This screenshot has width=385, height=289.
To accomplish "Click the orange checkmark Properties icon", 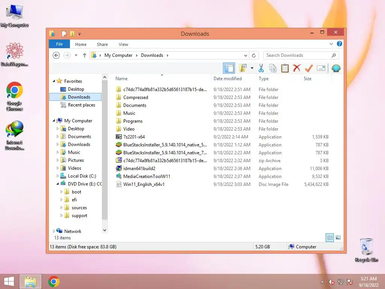I will (309, 68).
